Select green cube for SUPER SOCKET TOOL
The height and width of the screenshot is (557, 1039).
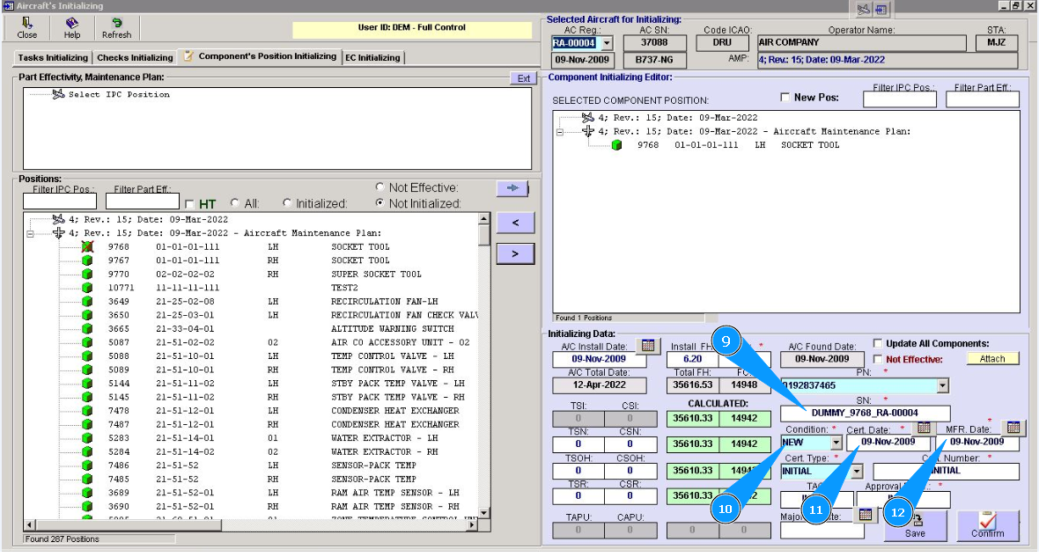(87, 274)
